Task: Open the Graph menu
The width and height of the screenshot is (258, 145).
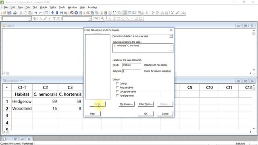Action: coord(44,7)
